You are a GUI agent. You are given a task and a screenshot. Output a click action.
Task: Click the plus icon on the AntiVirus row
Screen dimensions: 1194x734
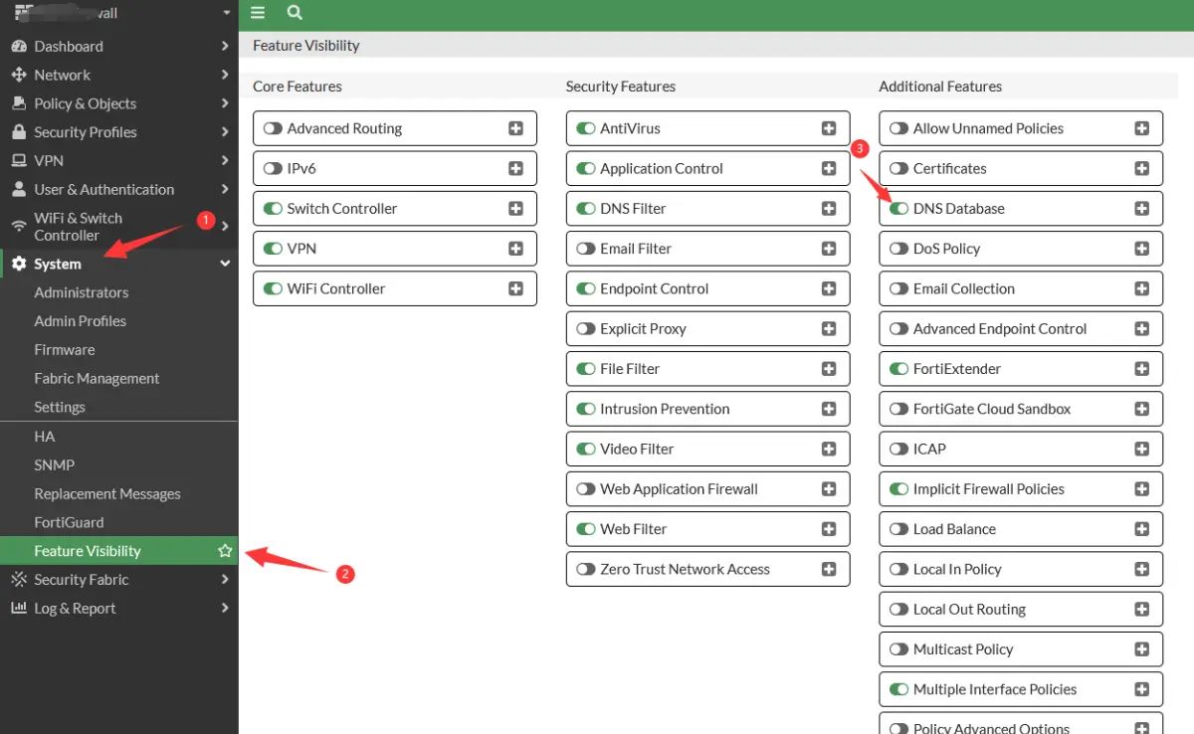point(829,128)
